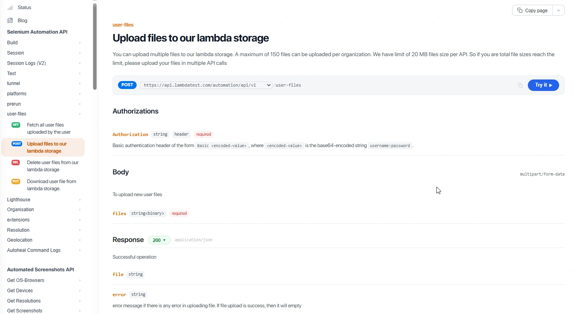Click the Status signal bars icon
The image size is (573, 314).
(x=10, y=8)
